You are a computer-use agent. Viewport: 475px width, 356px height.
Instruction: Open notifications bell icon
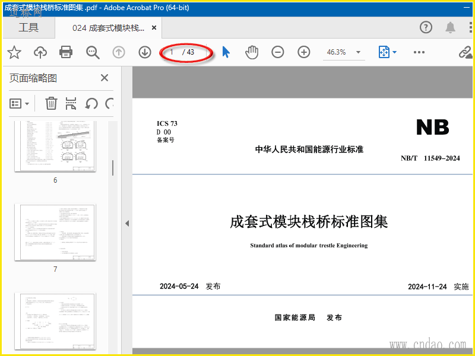(450, 27)
